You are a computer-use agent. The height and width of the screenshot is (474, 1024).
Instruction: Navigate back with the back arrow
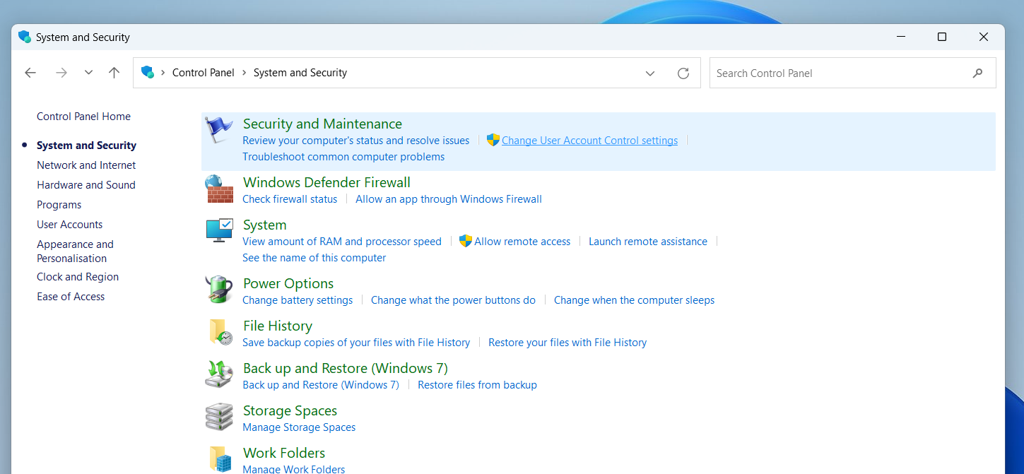pos(30,73)
